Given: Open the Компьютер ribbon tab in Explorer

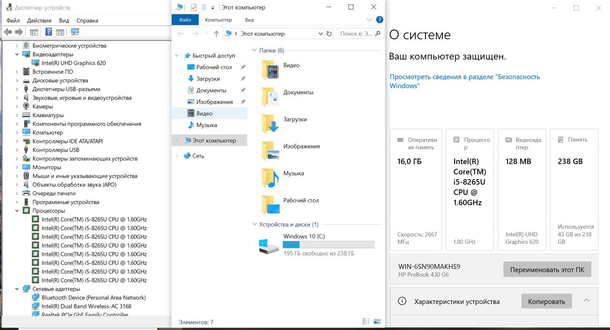Looking at the screenshot, I should 218,20.
